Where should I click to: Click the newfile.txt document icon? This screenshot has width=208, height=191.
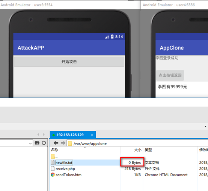coord(53,163)
